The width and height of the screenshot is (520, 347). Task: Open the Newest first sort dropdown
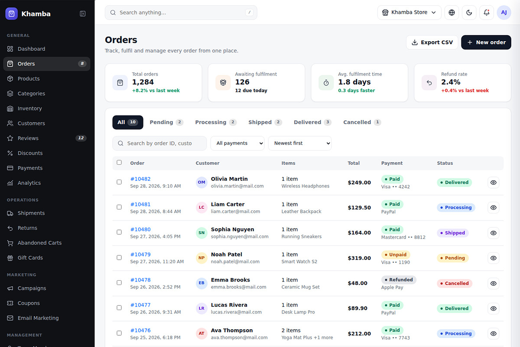(x=300, y=143)
